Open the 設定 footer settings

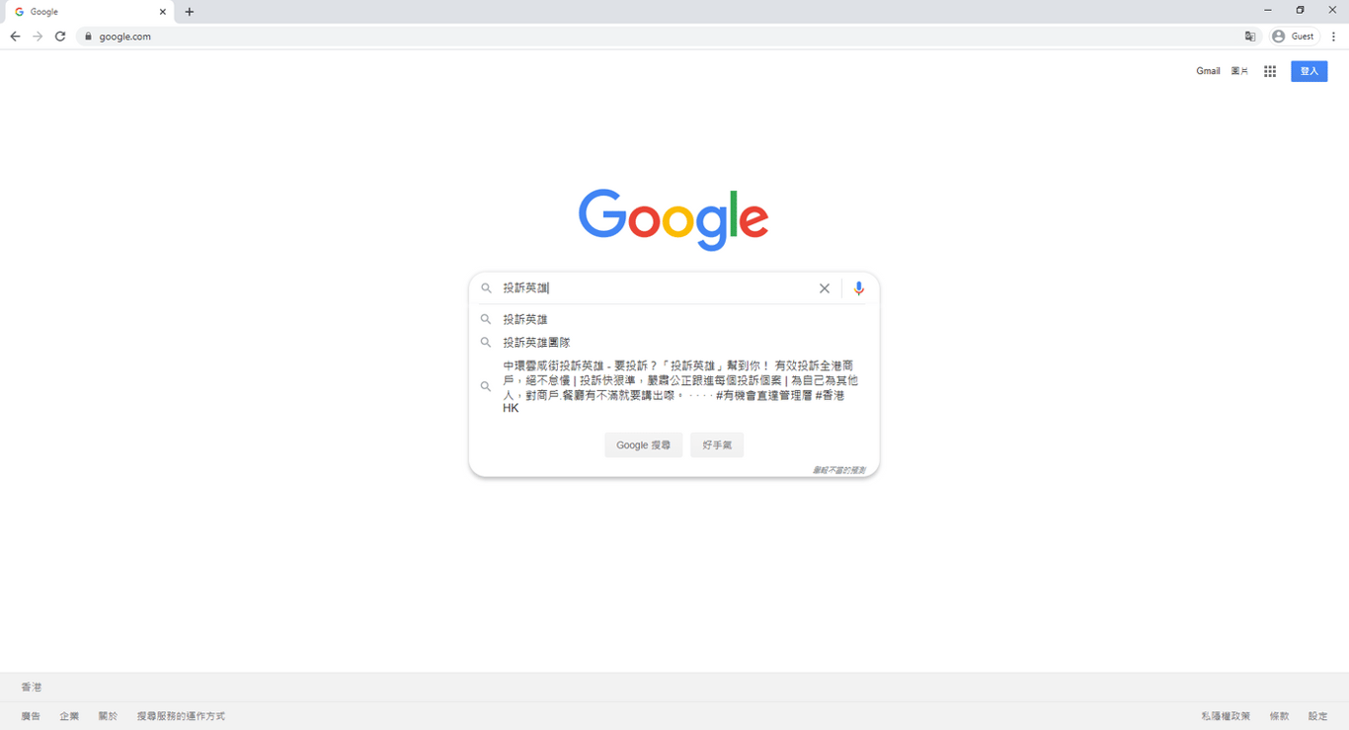tap(1318, 716)
